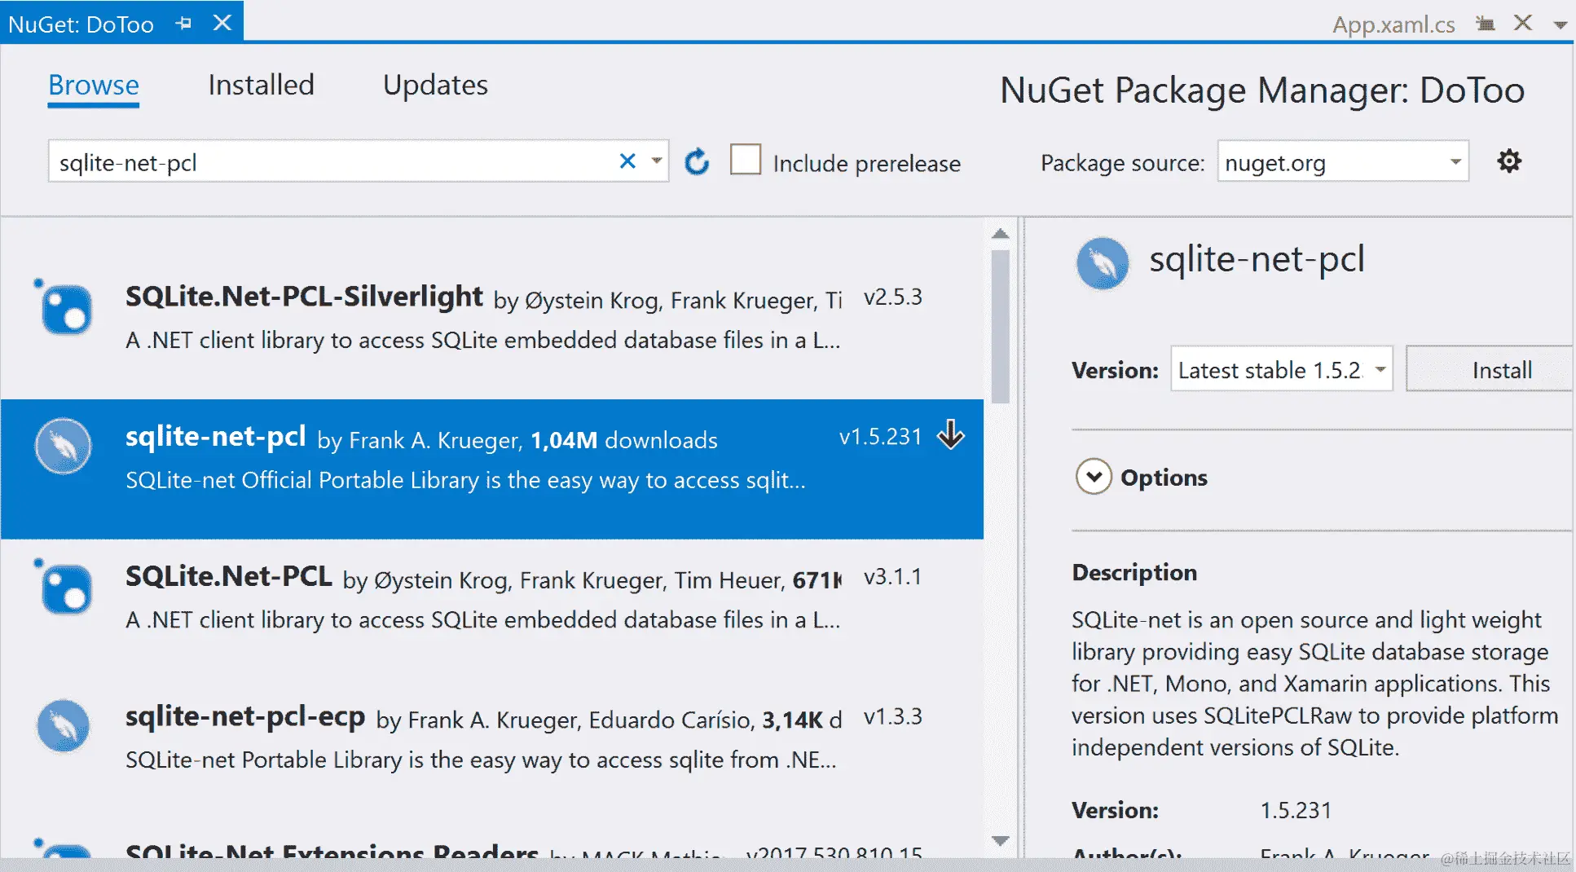Viewport: 1576px width, 872px height.
Task: Promote the App.xaml.cs preview tab
Action: (1485, 24)
